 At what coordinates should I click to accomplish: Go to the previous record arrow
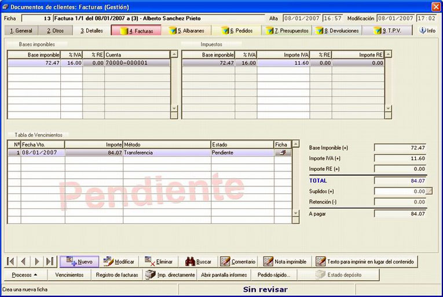tap(23, 261)
